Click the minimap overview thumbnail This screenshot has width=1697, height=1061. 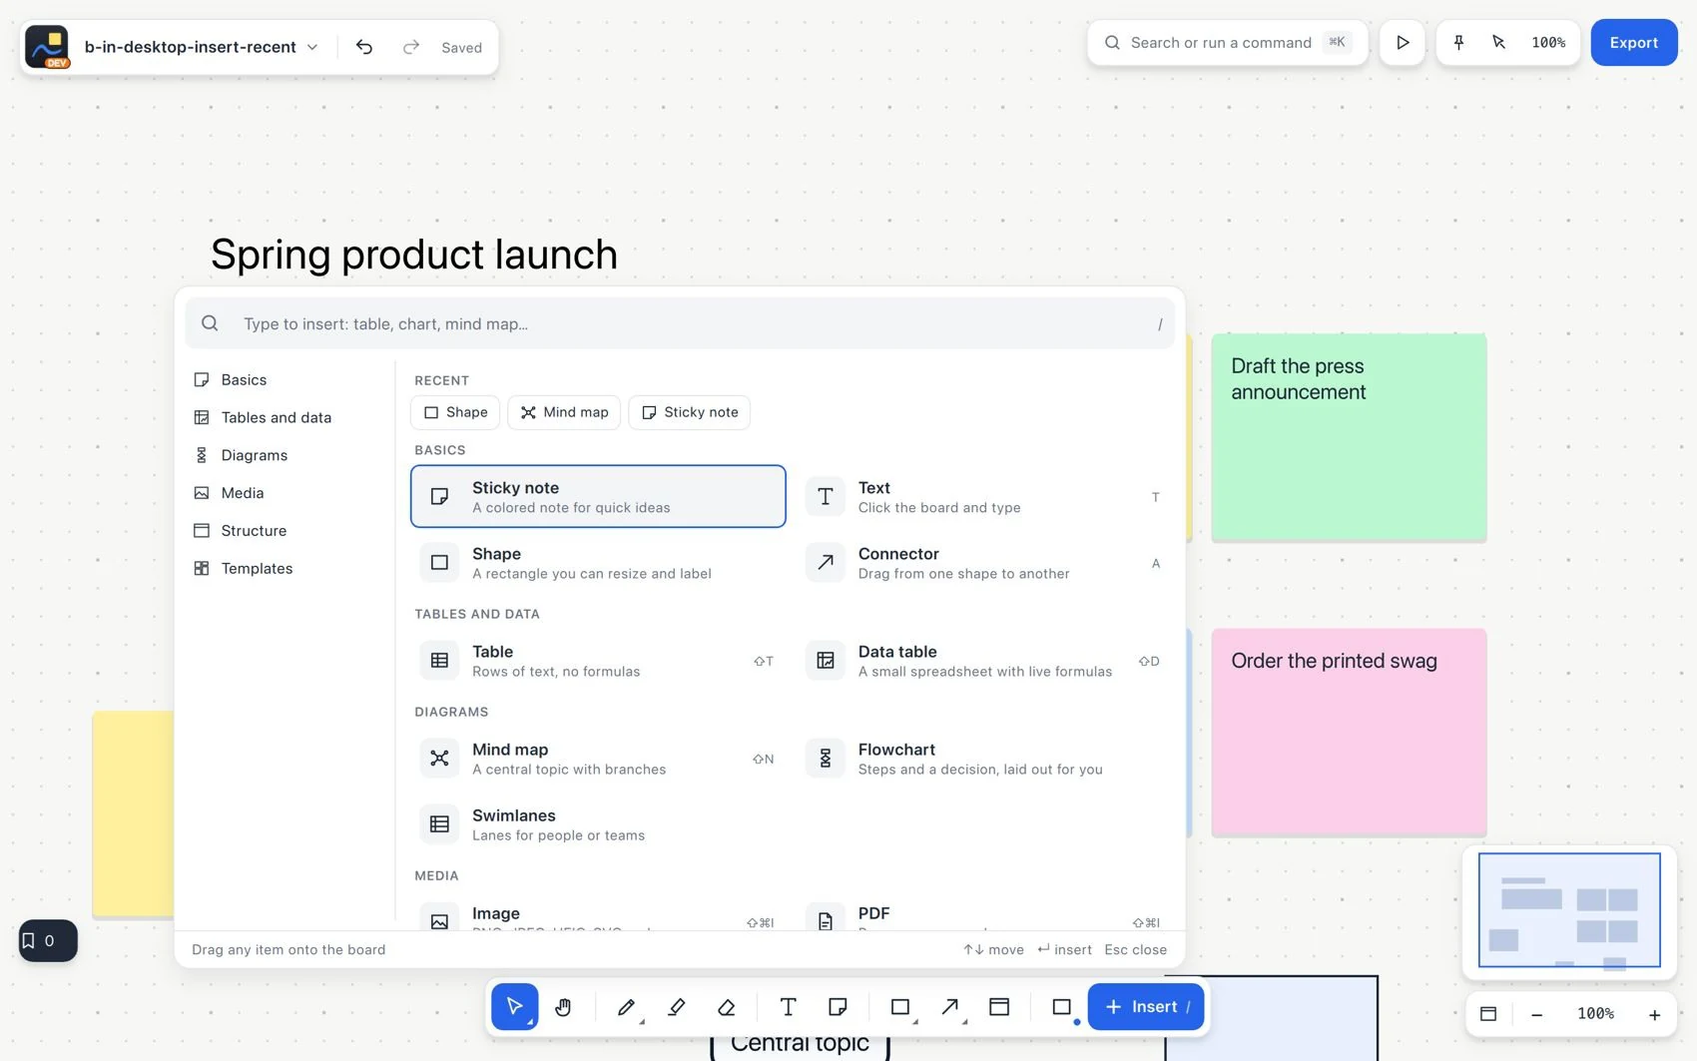click(1569, 910)
